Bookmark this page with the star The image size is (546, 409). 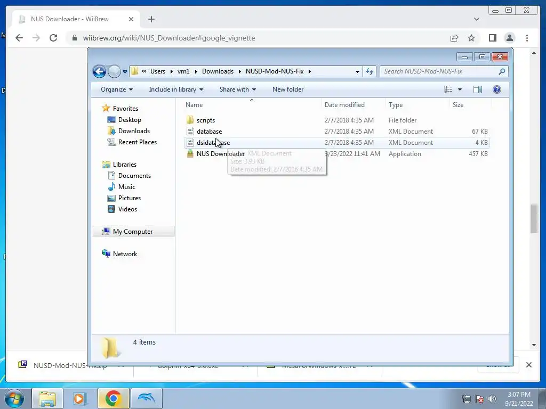pos(471,38)
